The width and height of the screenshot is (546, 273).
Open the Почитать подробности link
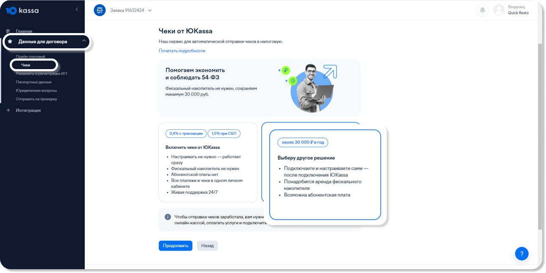[x=182, y=51]
